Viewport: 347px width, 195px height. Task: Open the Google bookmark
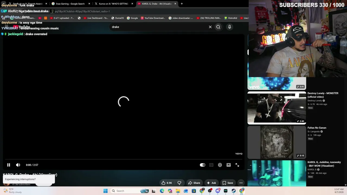click(132, 18)
